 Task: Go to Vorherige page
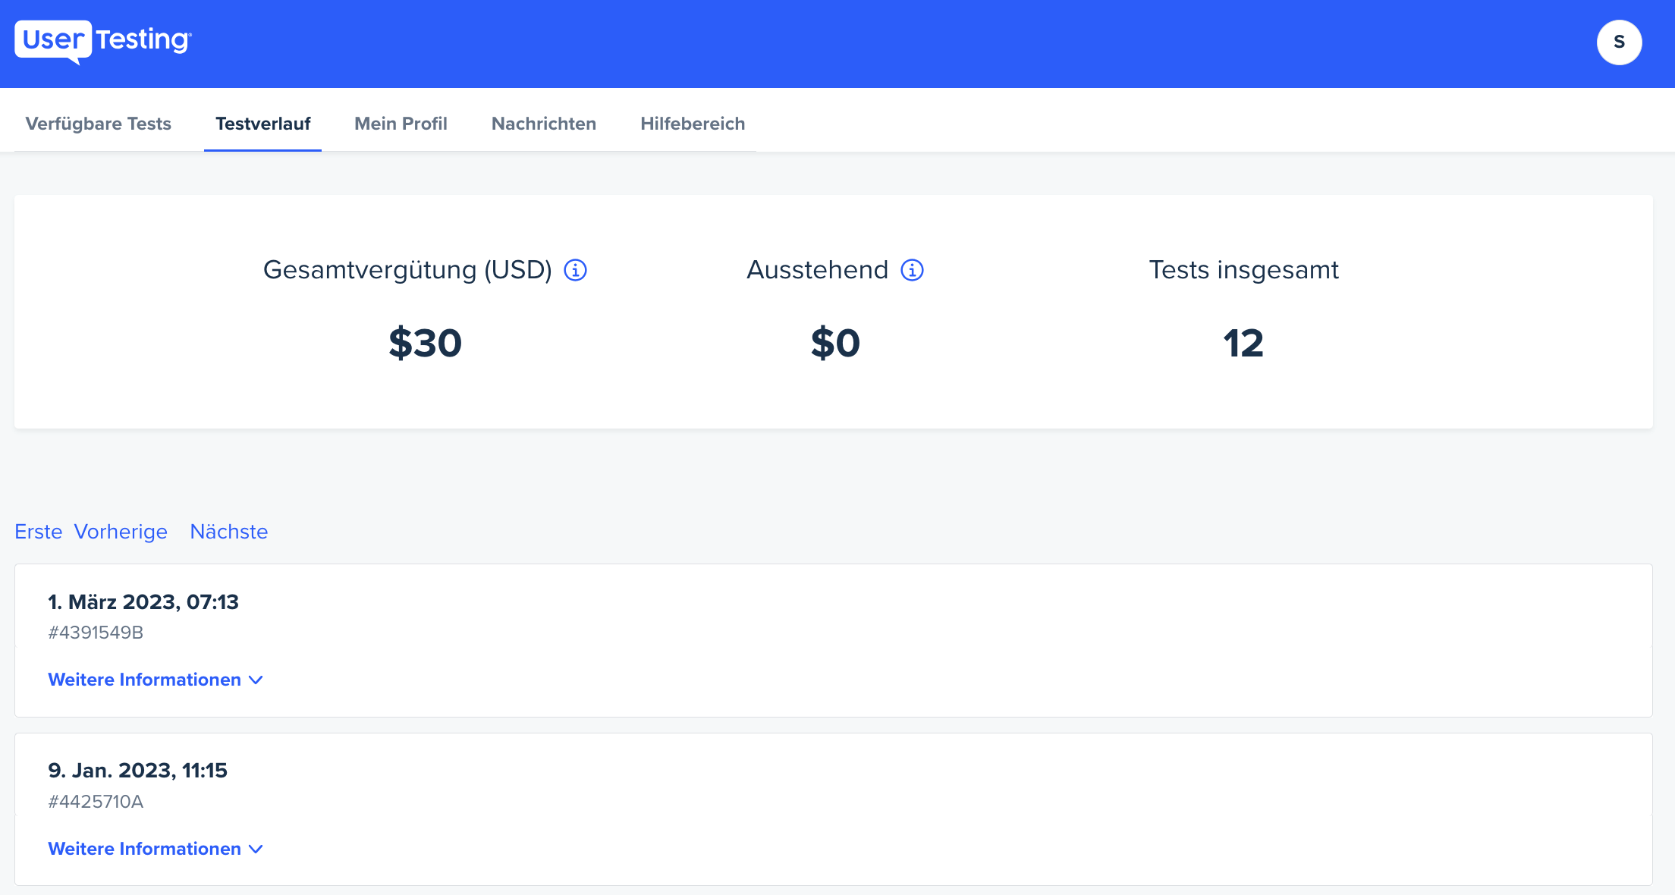click(x=121, y=532)
